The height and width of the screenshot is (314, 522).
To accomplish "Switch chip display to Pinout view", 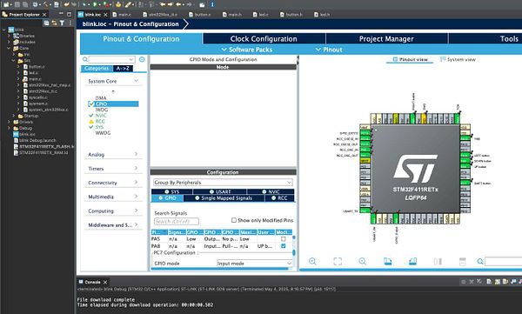I will tap(410, 59).
